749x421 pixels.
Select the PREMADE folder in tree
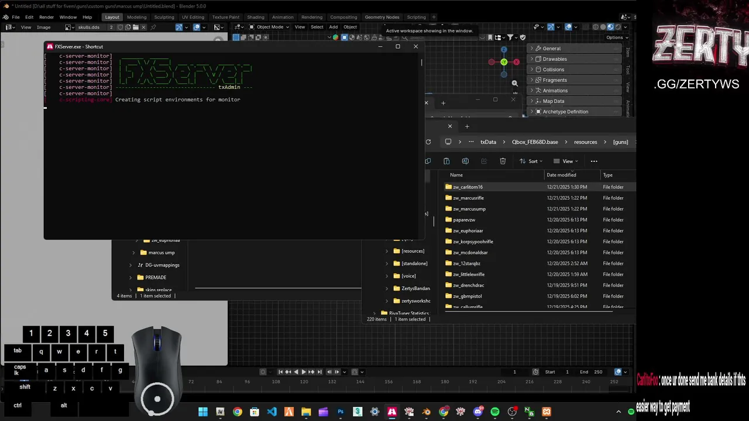[x=155, y=278]
